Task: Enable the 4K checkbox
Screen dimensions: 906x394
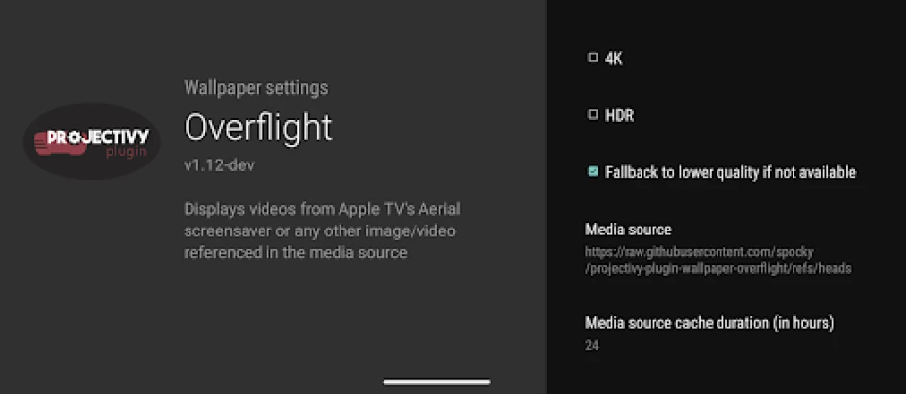Action: 593,58
